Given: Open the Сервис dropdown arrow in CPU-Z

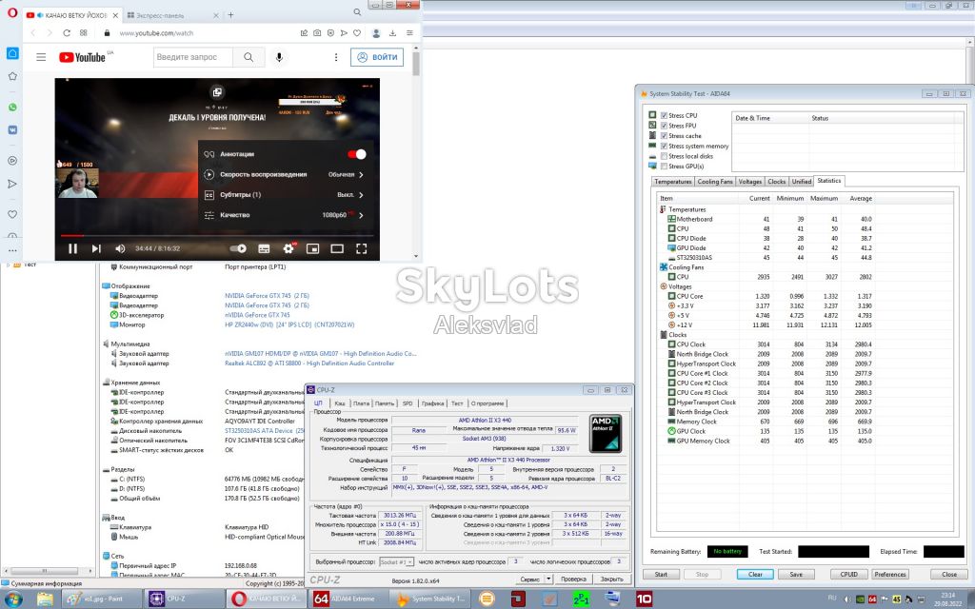Looking at the screenshot, I should coord(548,579).
